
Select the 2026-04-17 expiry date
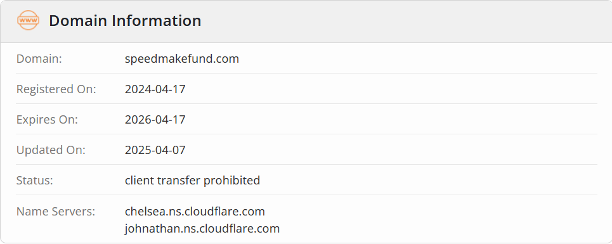coord(155,120)
